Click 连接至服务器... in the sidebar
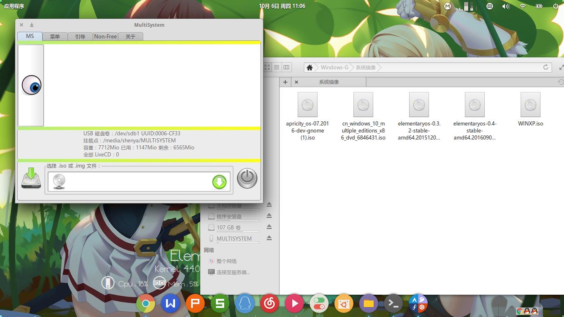This screenshot has height=317, width=564. [x=233, y=272]
